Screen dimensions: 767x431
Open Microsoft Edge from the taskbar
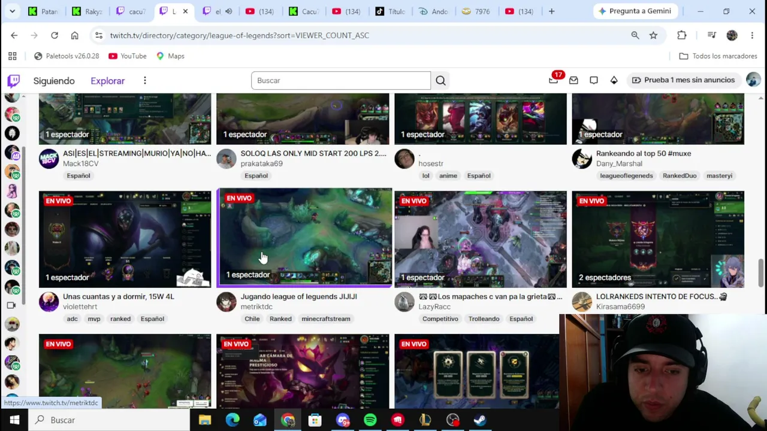click(232, 420)
